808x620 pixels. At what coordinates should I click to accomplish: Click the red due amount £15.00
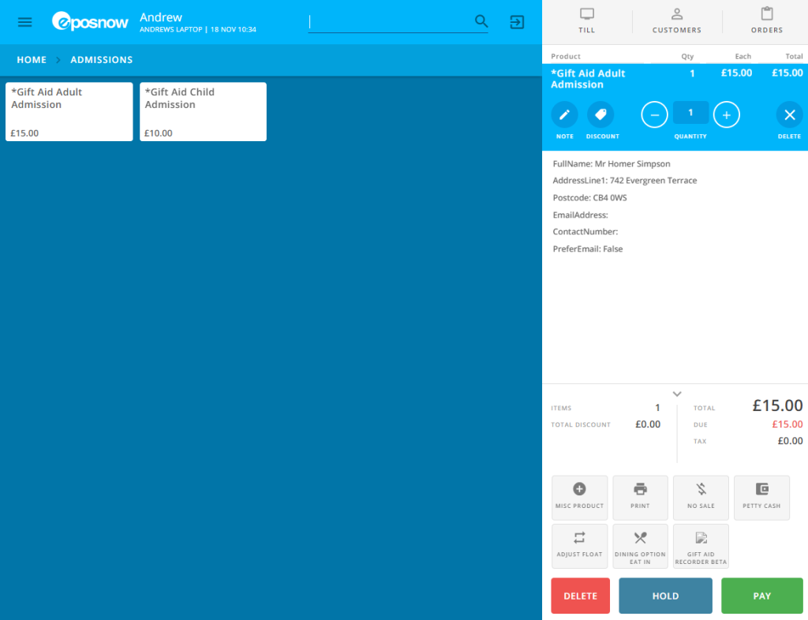tap(787, 424)
